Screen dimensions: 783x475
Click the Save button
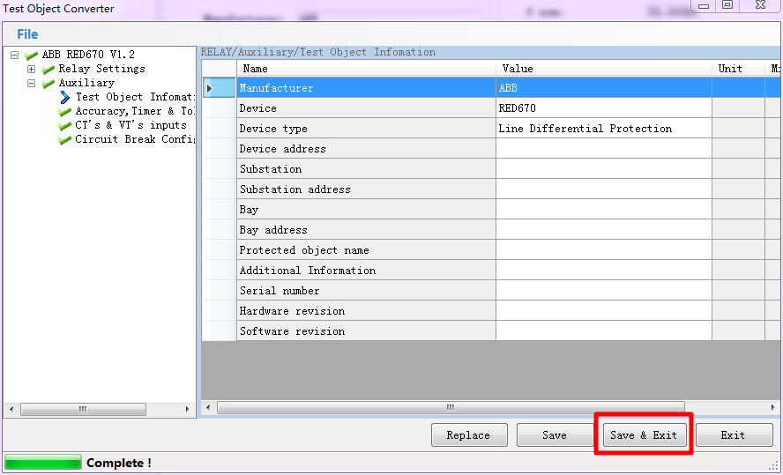click(x=555, y=435)
